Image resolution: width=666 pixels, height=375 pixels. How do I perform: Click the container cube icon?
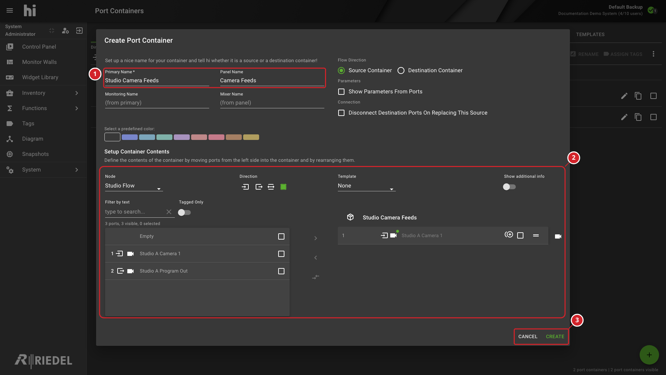click(x=350, y=217)
